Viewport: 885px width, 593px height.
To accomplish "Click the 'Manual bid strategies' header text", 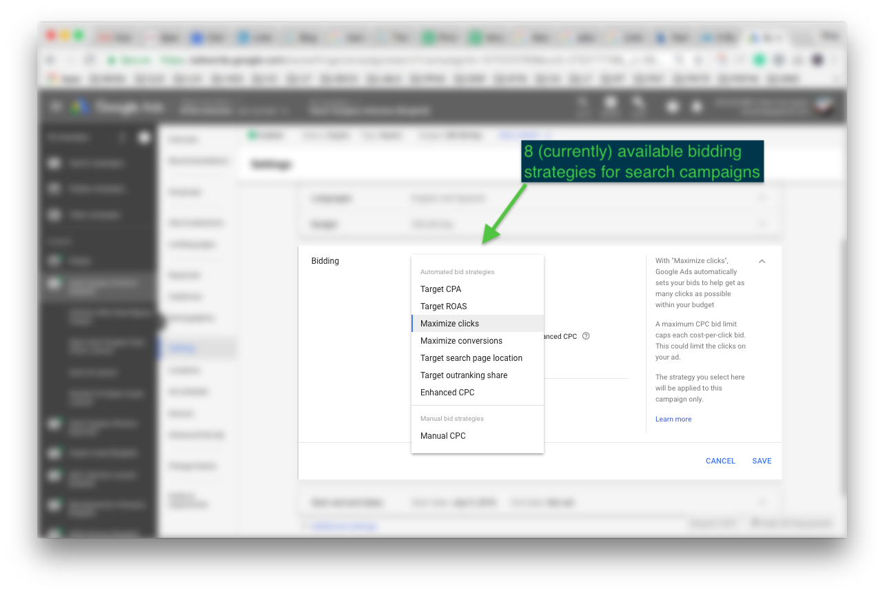I will (451, 419).
